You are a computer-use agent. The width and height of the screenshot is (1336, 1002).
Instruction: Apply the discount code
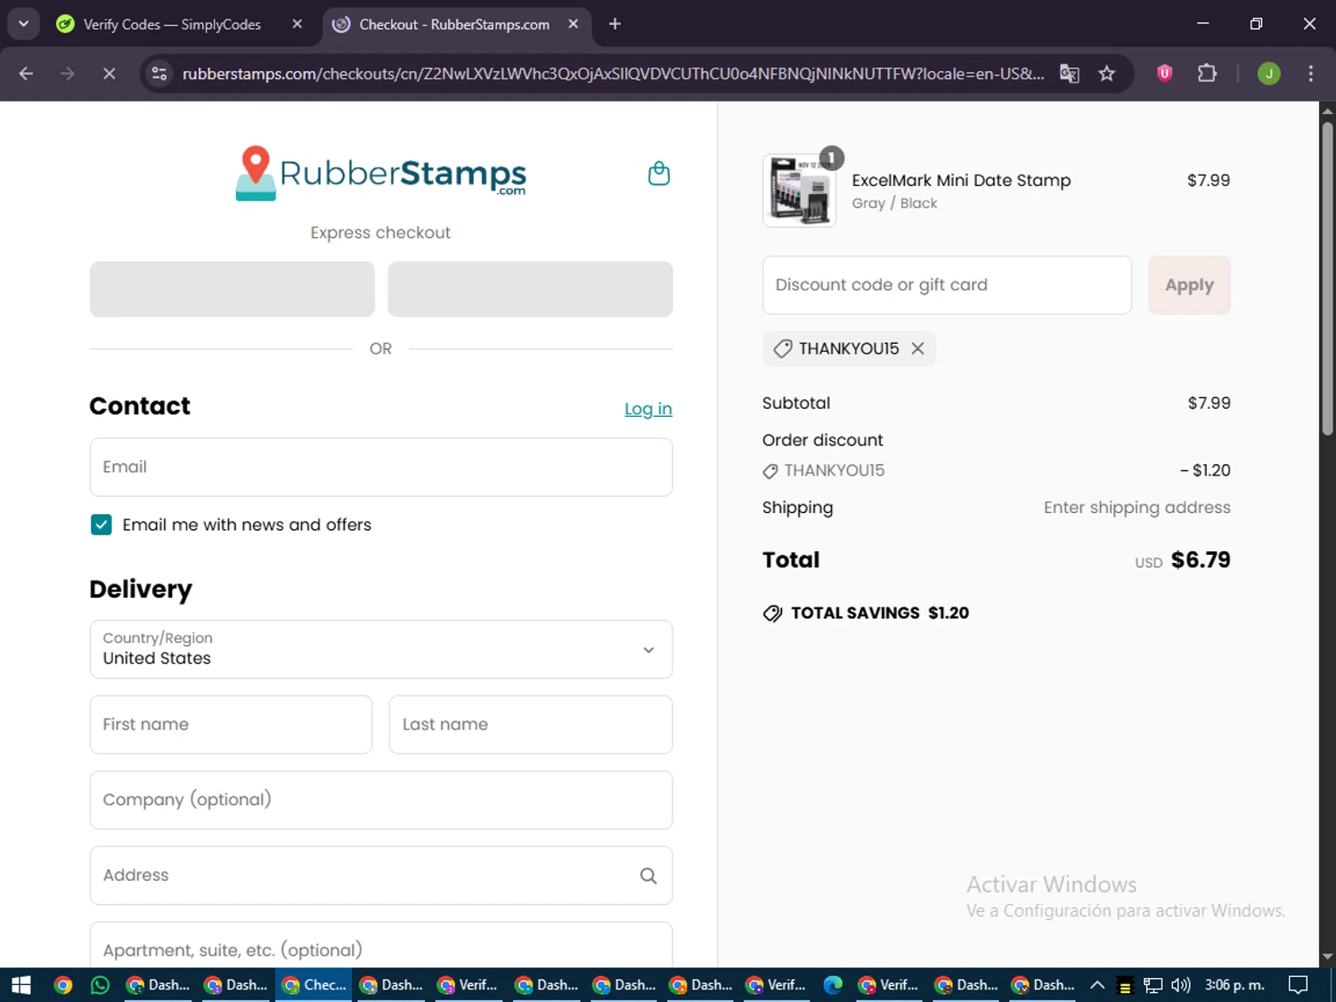[1189, 285]
